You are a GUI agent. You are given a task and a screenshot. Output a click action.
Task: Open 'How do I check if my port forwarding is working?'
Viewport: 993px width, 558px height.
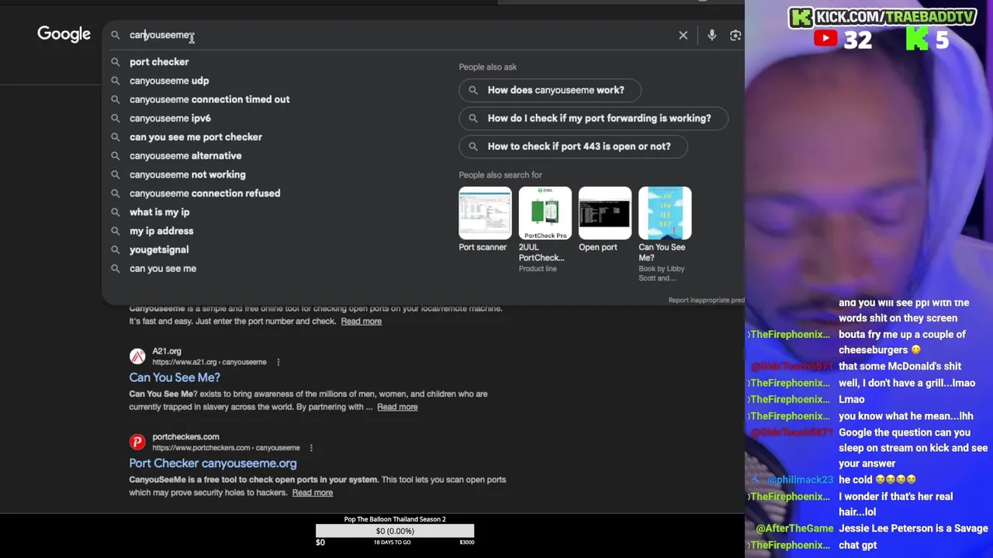(593, 118)
